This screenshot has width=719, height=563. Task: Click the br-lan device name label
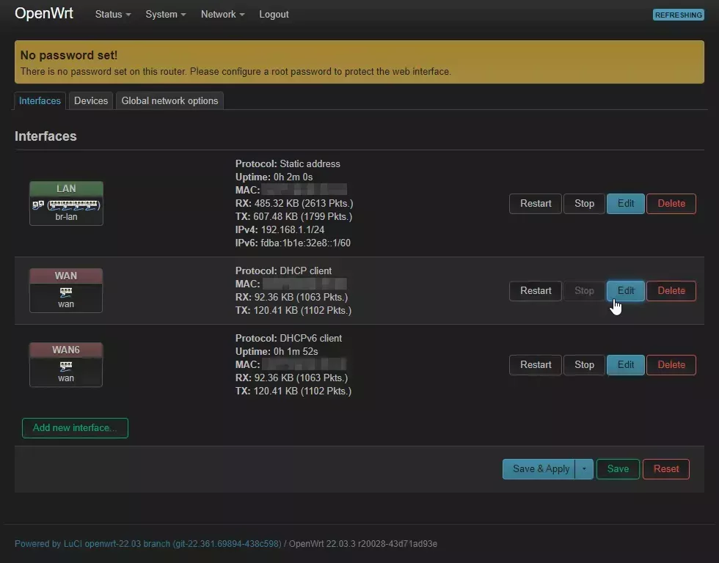point(66,217)
